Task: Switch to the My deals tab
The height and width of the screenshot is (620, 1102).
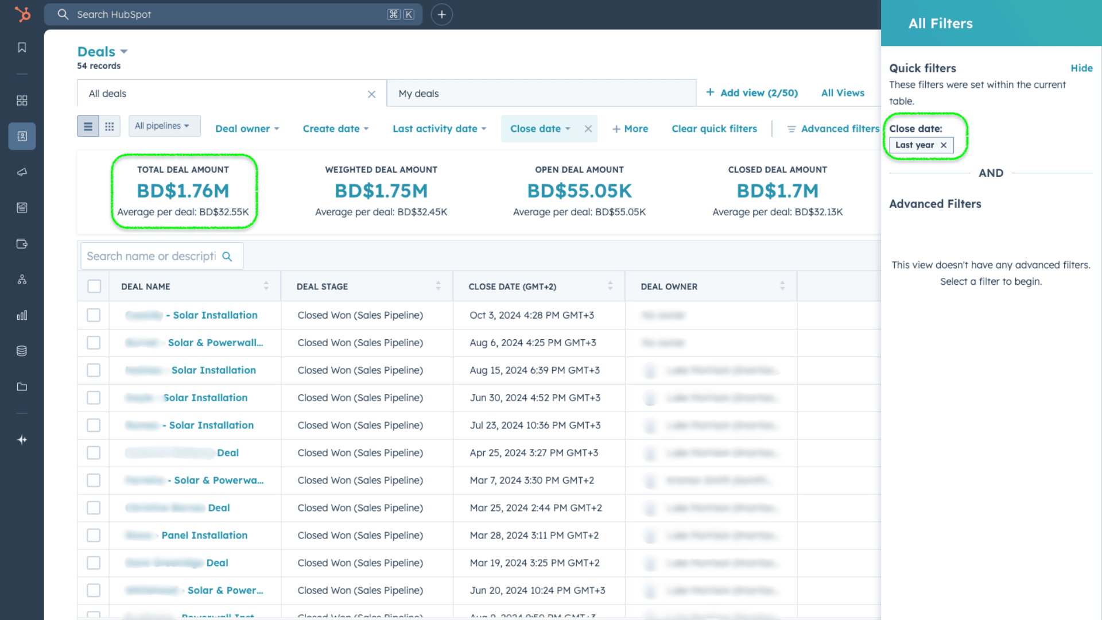Action: pyautogui.click(x=541, y=94)
